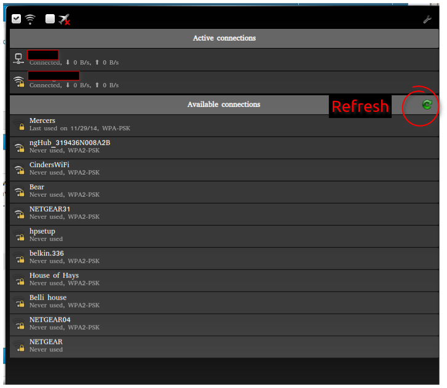Click the signal icon beside belkin.336
The height and width of the screenshot is (388, 447).
coord(19,258)
